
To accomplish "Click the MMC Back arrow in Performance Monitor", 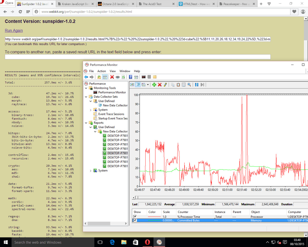I will coord(86,77).
